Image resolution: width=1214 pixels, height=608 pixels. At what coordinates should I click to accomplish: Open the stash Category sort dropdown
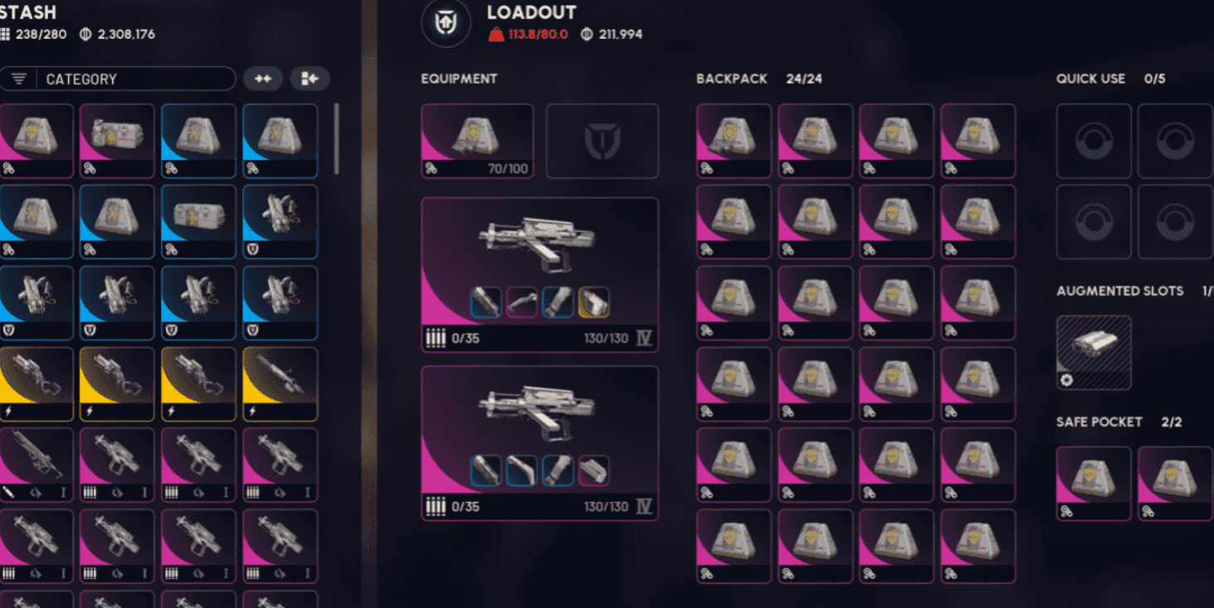coord(118,79)
